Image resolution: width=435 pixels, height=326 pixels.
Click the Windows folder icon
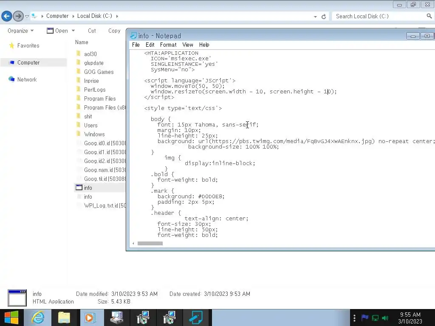[x=79, y=134]
